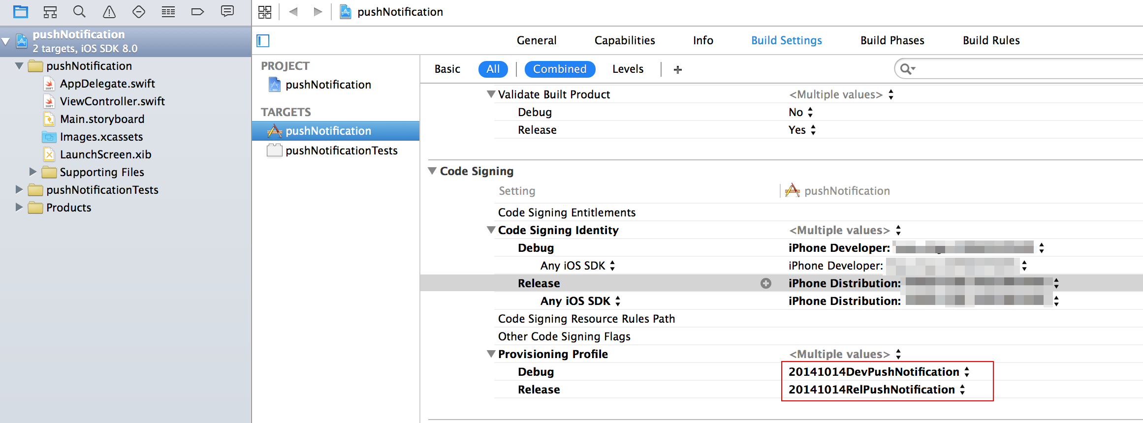Open the Debug iPhone Developer identity popup
The image size is (1143, 423).
coord(917,248)
